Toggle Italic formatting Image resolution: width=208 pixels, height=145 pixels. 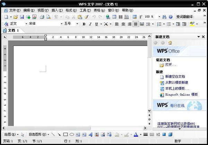pyautogui.click(x=90, y=24)
